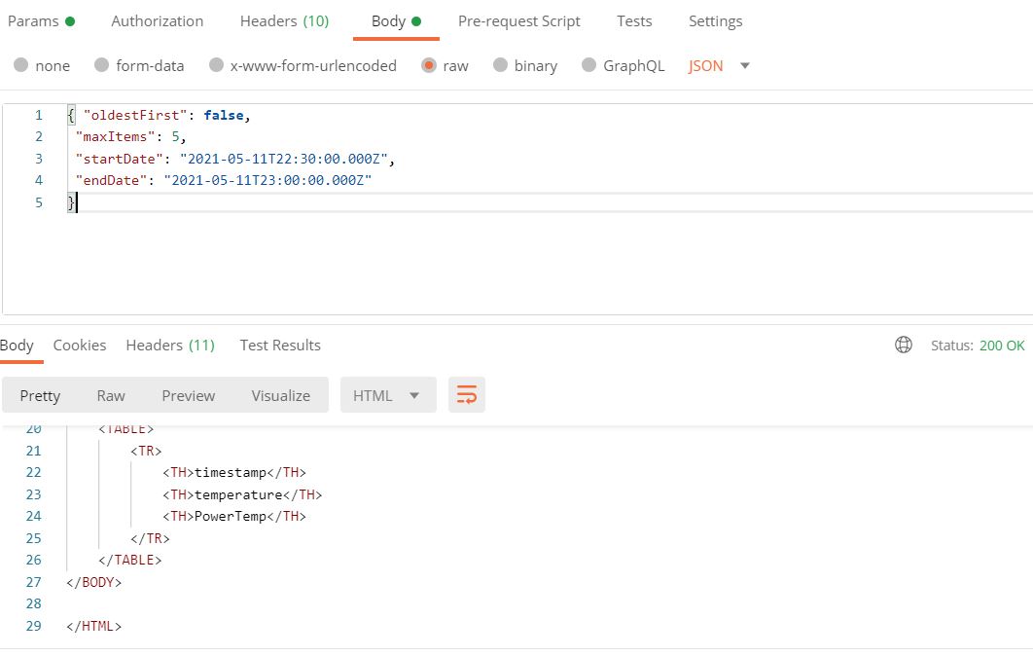Choose the form-data radio option
This screenshot has height=656, width=1033.
click(x=102, y=66)
